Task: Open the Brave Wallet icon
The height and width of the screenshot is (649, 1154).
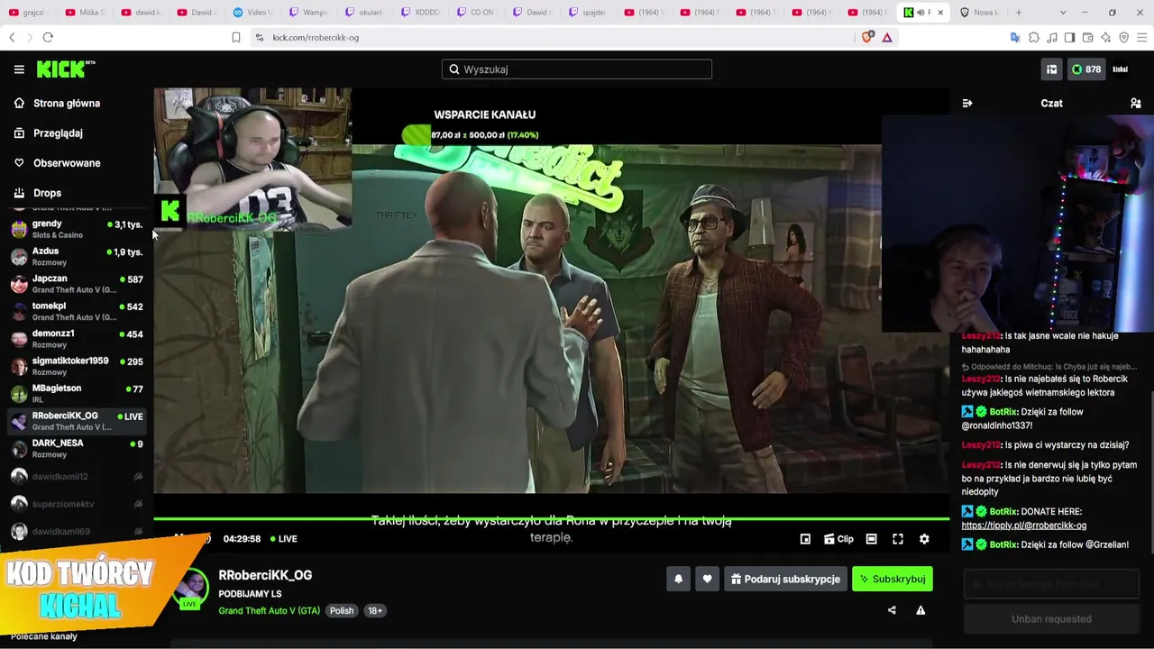Action: (x=1088, y=38)
